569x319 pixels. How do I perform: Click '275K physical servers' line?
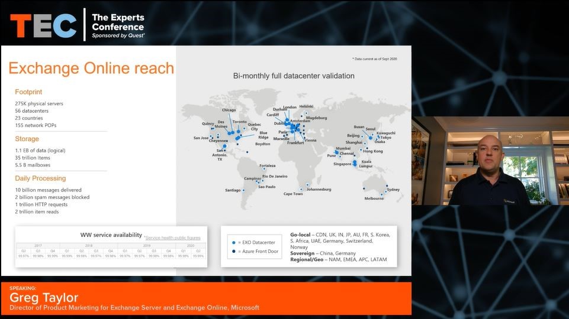(39, 103)
